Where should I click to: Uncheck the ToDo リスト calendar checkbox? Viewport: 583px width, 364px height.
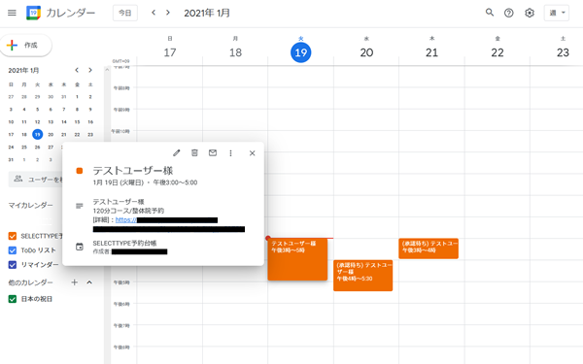click(x=13, y=250)
